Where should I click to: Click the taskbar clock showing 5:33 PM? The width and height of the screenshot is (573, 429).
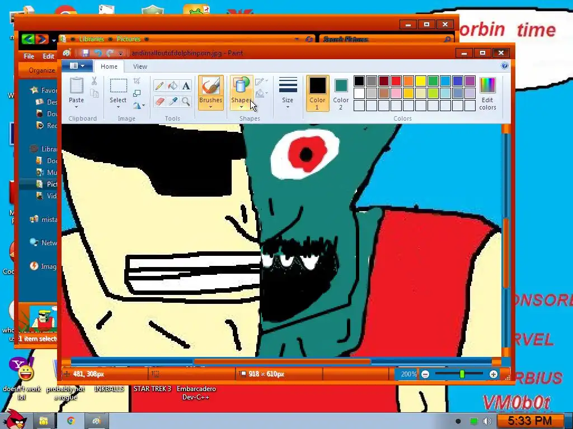tap(529, 421)
